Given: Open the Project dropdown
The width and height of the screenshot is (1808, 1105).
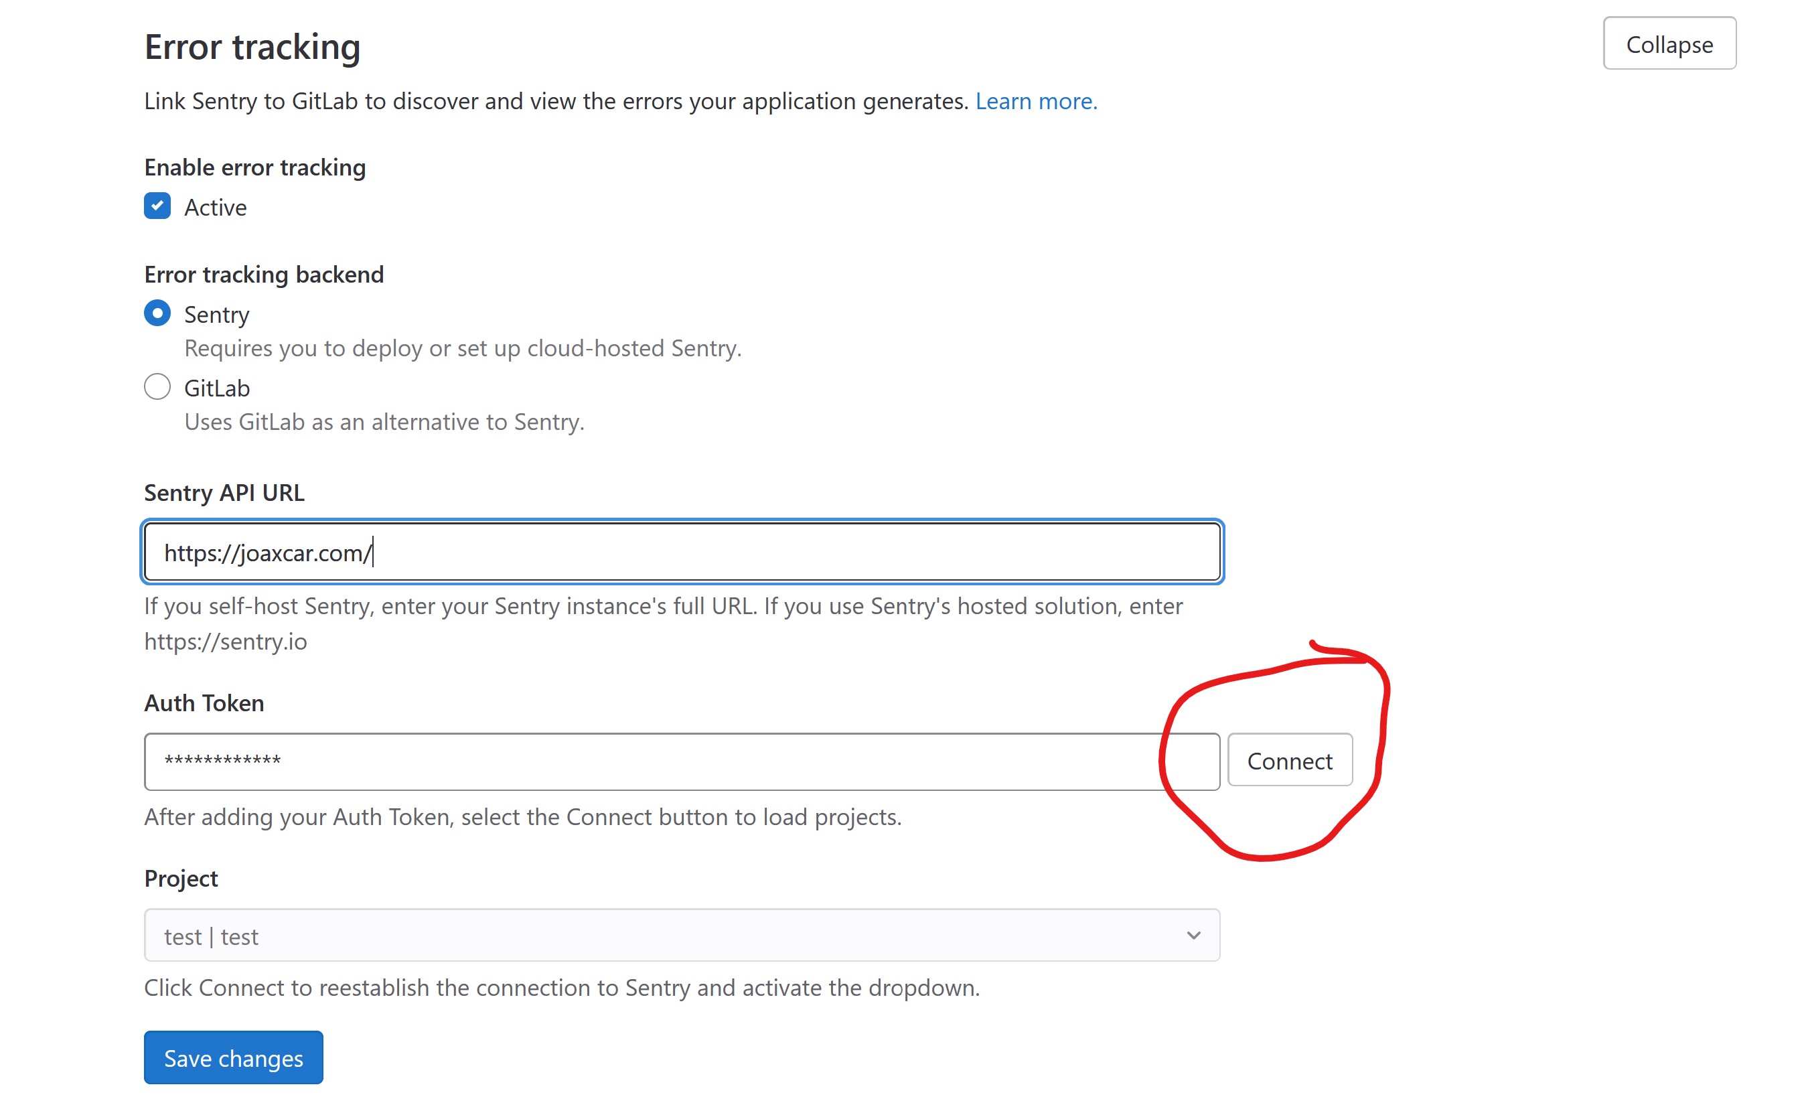Looking at the screenshot, I should pyautogui.click(x=681, y=936).
